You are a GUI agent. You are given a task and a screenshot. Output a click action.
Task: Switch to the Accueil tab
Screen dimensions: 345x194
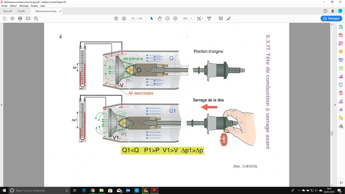(x=8, y=11)
